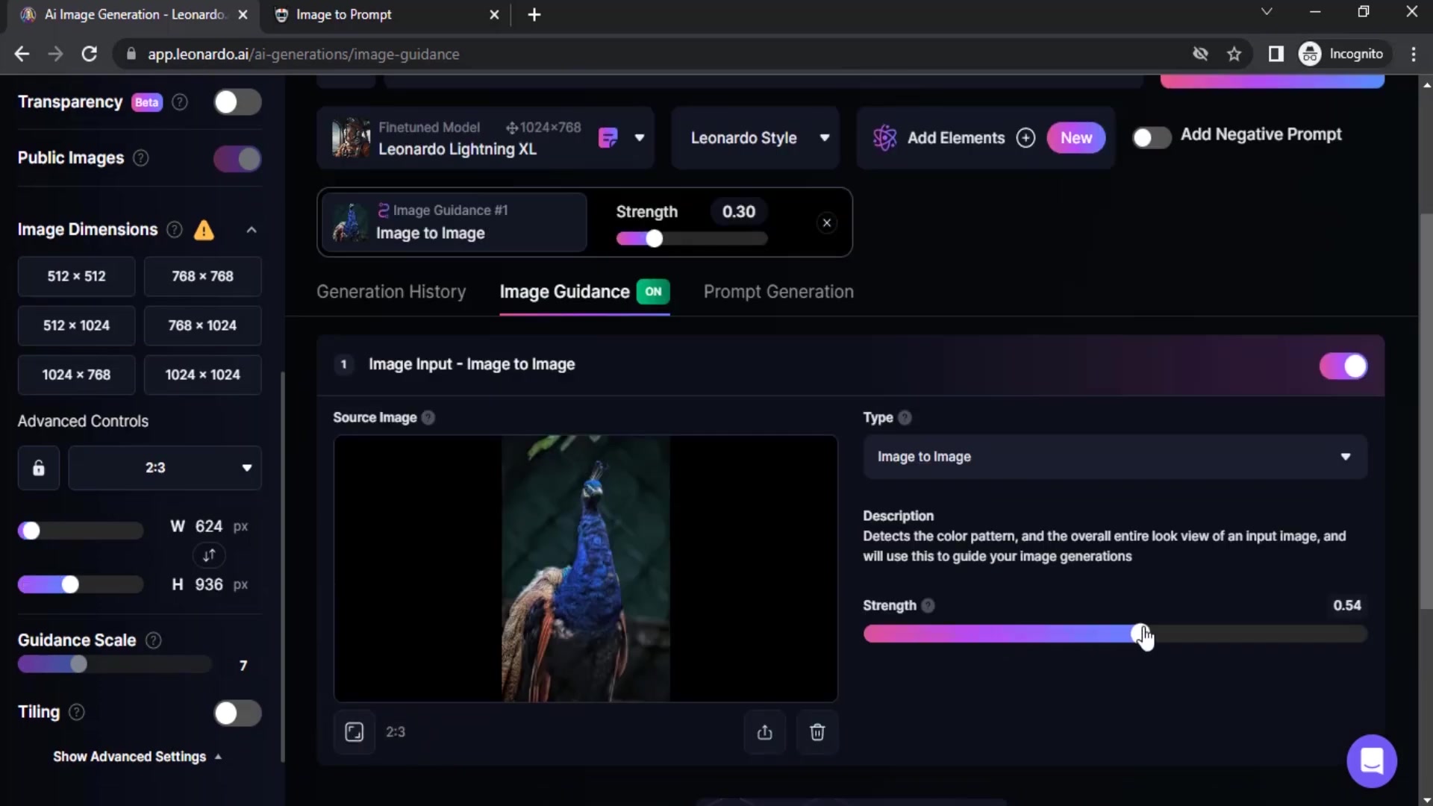Enable the Transparency toggle
The width and height of the screenshot is (1433, 806).
point(237,102)
